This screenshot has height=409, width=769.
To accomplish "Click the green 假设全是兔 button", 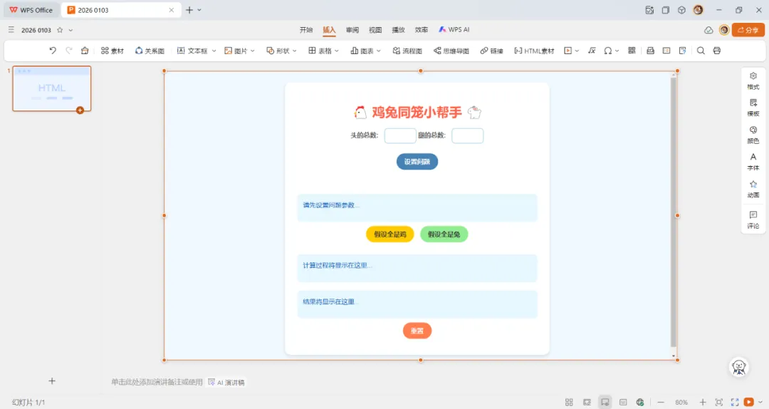I will pos(444,234).
